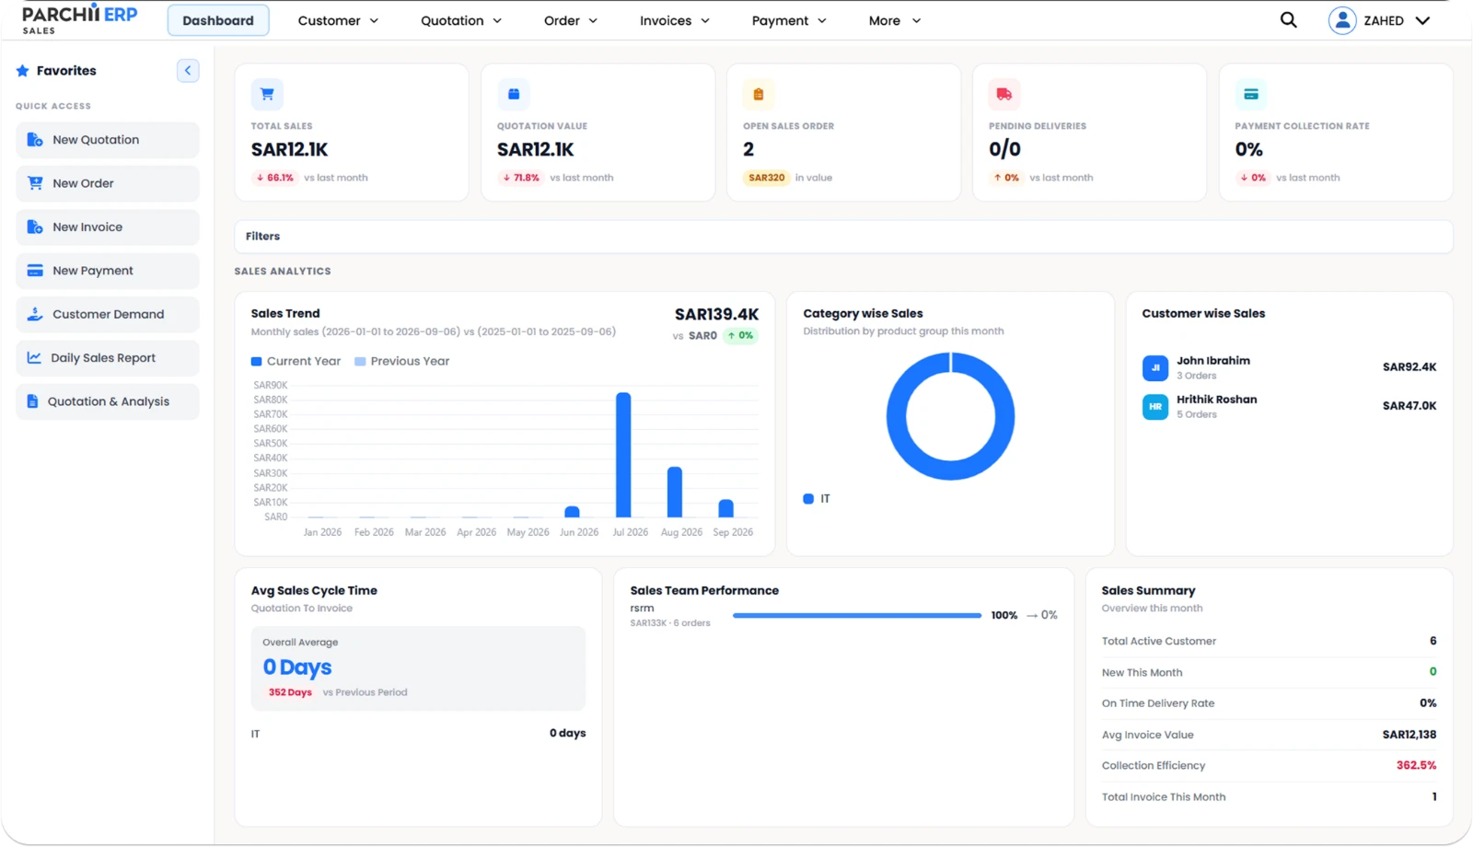
Task: Open the Daily Sales Report
Action: pos(108,358)
